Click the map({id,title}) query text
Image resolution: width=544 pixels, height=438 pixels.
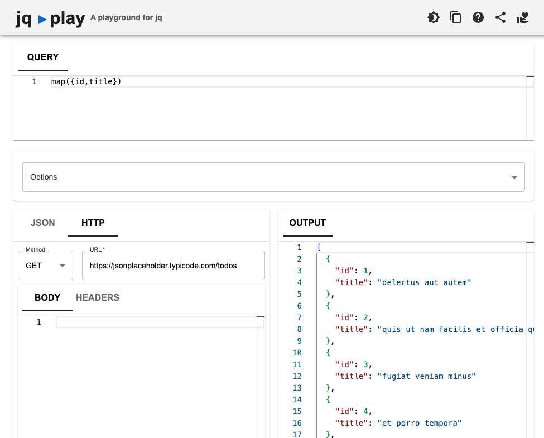(x=86, y=82)
